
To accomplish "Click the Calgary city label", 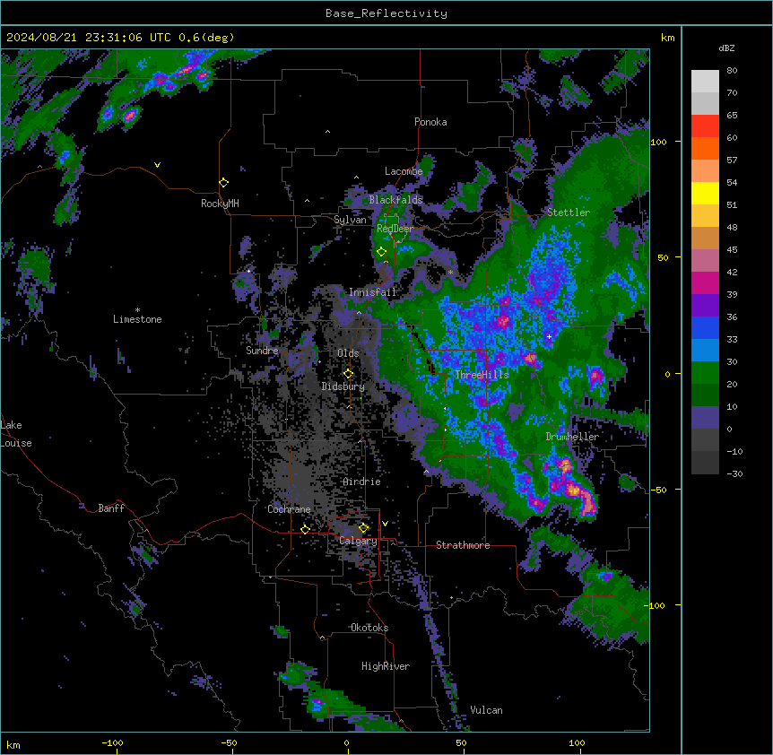I will (x=358, y=541).
